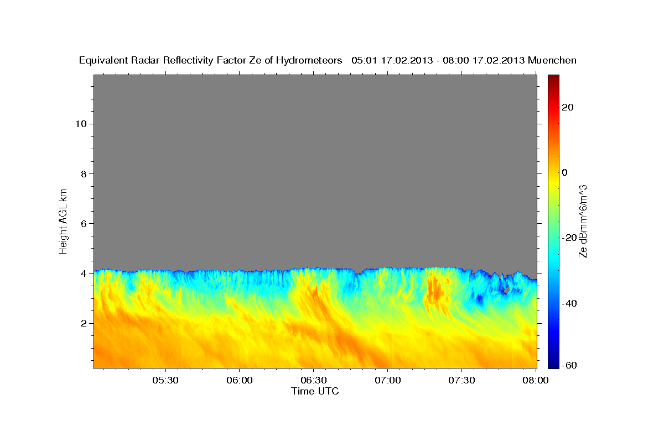This screenshot has height=442, width=664.
Task: Click the plot title text 'Equivalent Radar Reflectivity Factor Ze of Hydrometeors'
Action: pyautogui.click(x=211, y=61)
